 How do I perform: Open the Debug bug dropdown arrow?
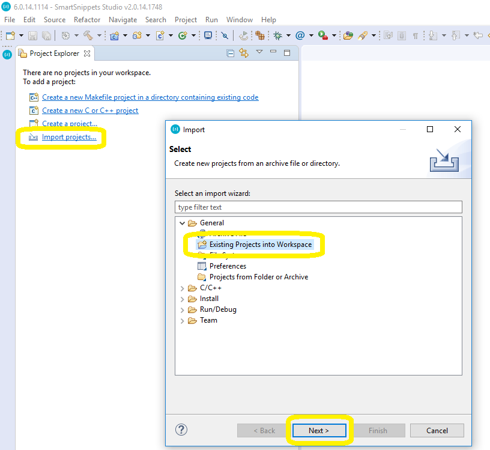coord(288,35)
